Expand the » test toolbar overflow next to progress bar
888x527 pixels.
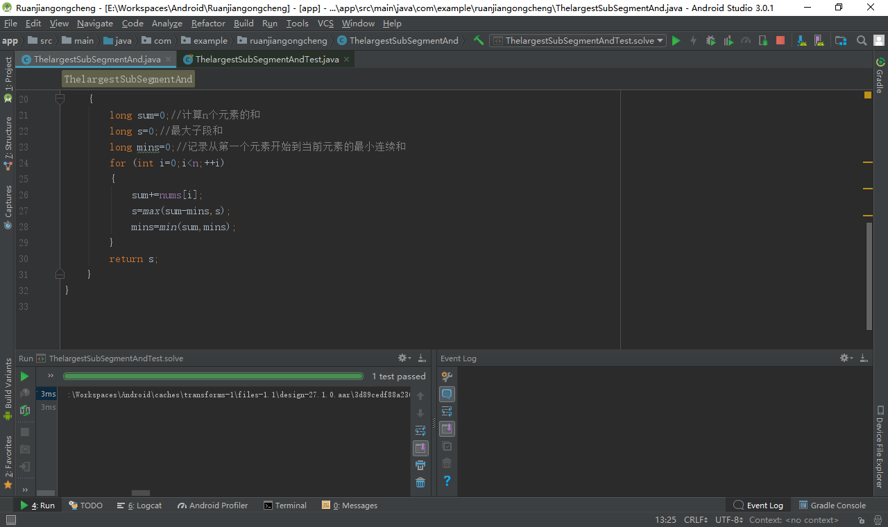coord(51,376)
